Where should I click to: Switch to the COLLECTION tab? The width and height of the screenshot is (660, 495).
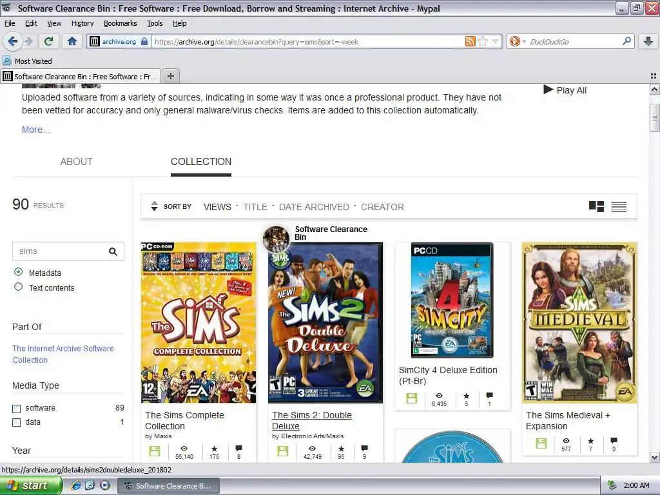(201, 162)
